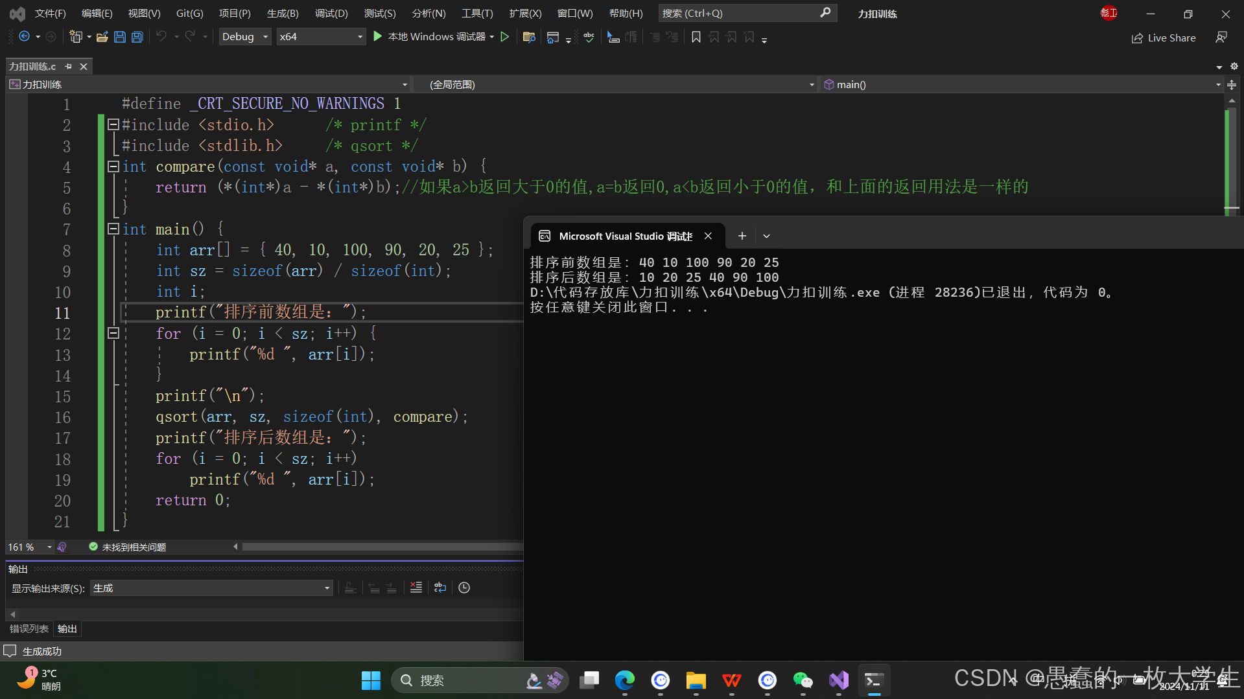Screen dimensions: 1244x699
Task: Click the clear all output icon
Action: (416, 588)
